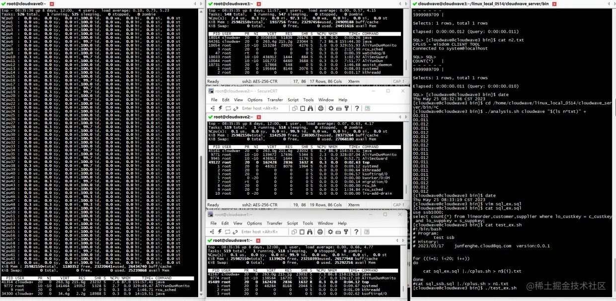Select the root@cloudwave1:~ session tab
The width and height of the screenshot is (616, 301).
(x=233, y=240)
